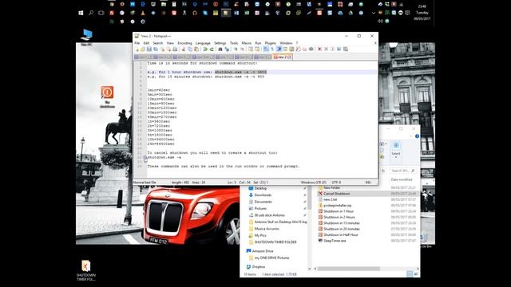Open the Edit menu in Notepad++
This screenshot has height=287, width=511.
146,43
